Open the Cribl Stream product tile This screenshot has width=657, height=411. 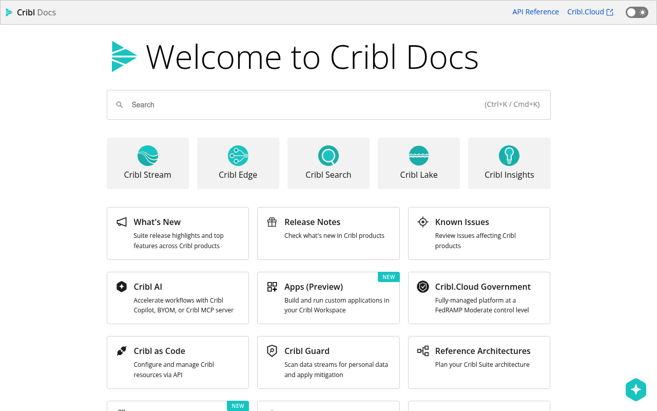pyautogui.click(x=148, y=163)
